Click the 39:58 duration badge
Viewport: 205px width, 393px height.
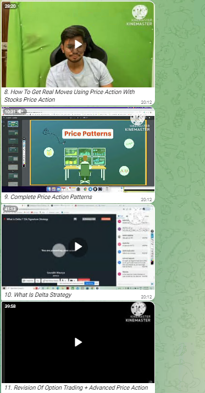point(10,306)
